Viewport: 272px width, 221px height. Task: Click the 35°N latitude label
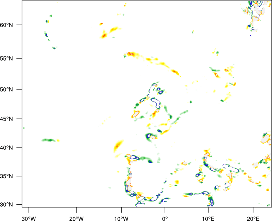pyautogui.click(x=6, y=176)
